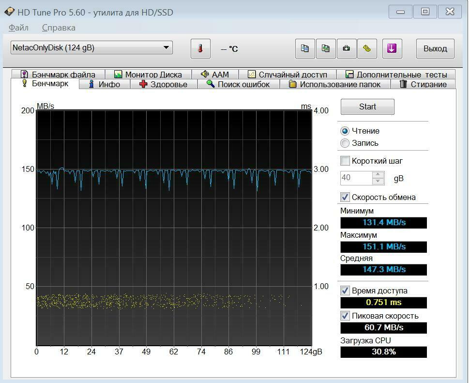Select the Запись radio button
470x383 pixels.
click(x=345, y=143)
